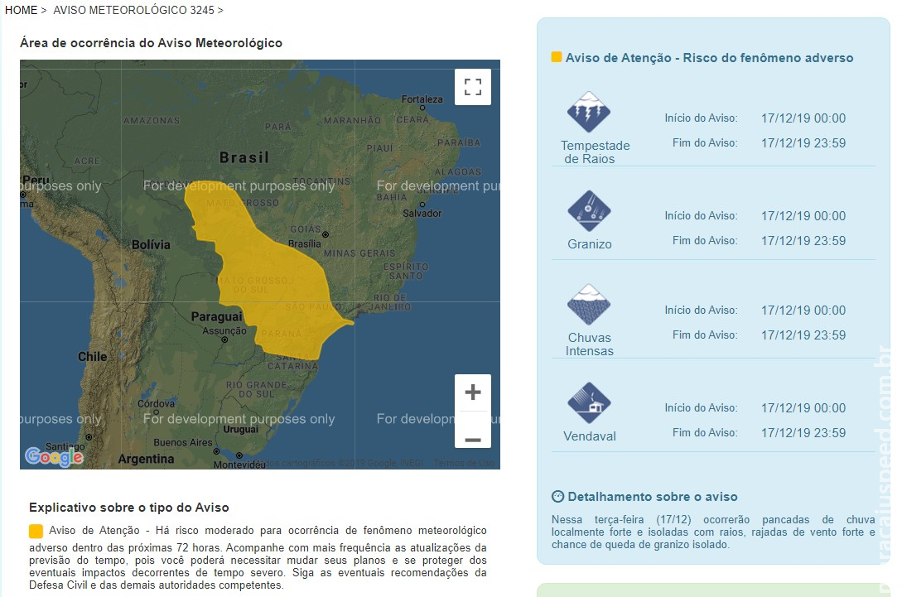Select the Granizo hail icon
The width and height of the screenshot is (902, 597).
pyautogui.click(x=589, y=210)
